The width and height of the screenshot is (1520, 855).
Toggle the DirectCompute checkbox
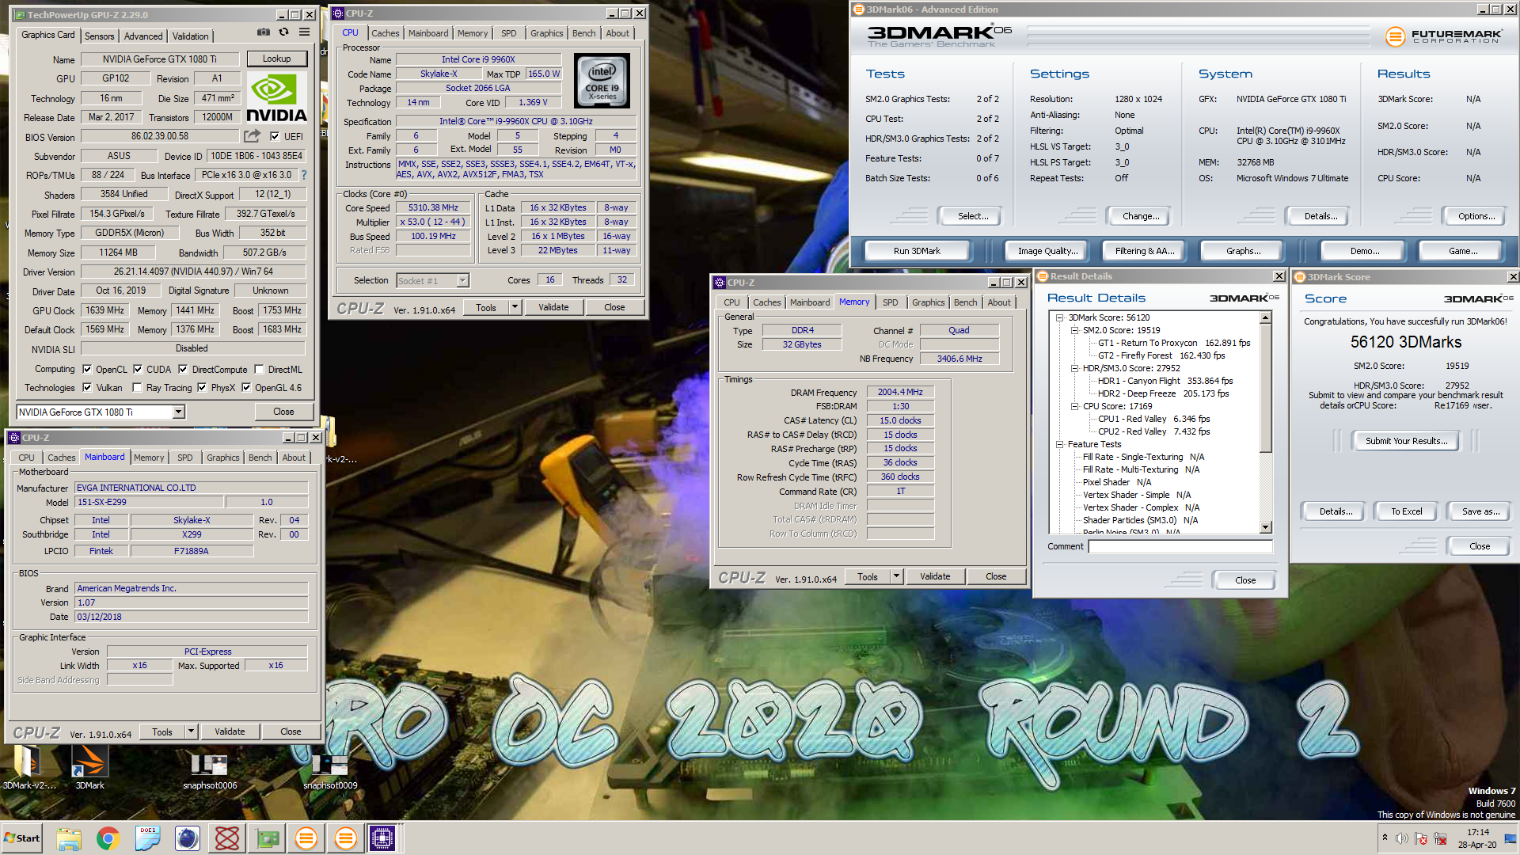click(183, 369)
